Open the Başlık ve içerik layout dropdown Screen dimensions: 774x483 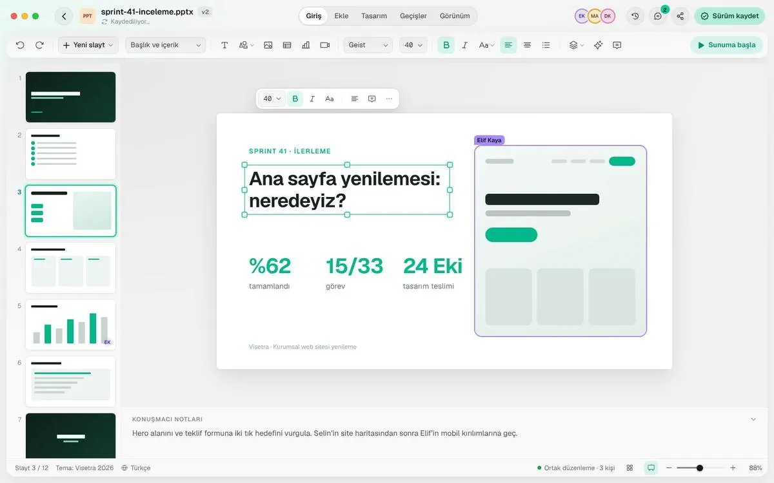coord(166,45)
